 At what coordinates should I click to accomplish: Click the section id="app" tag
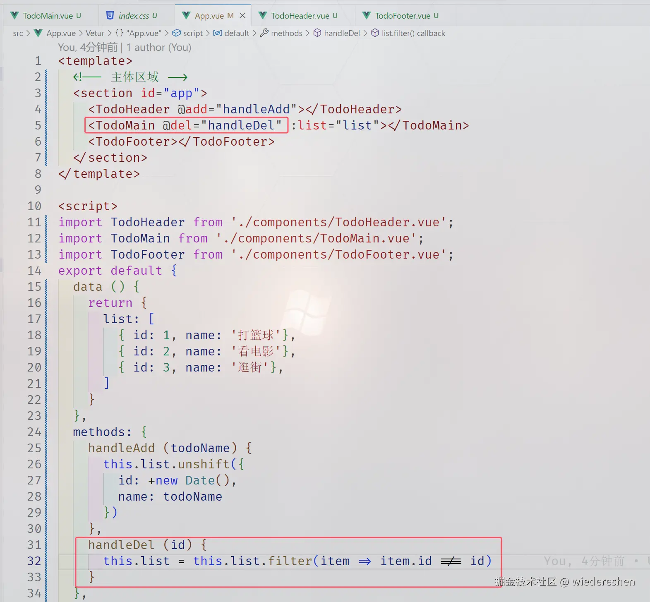pyautogui.click(x=140, y=93)
